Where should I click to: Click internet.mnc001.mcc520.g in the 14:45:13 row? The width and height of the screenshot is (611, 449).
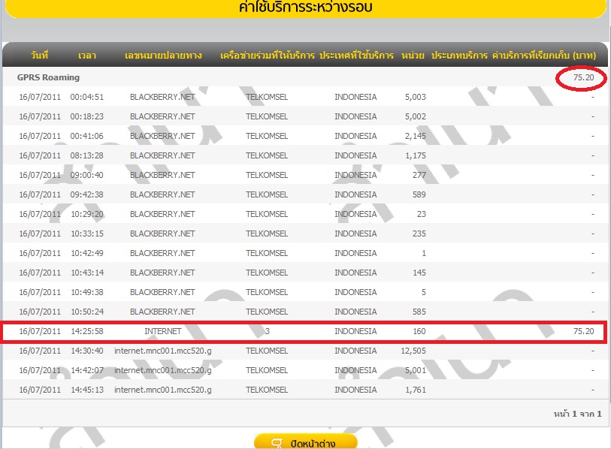163,390
